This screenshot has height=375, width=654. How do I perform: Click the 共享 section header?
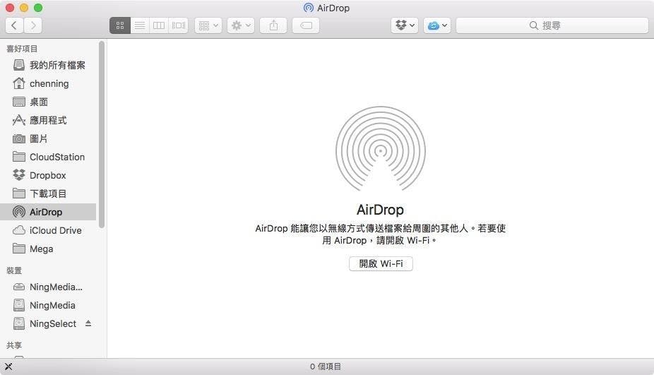[x=14, y=345]
